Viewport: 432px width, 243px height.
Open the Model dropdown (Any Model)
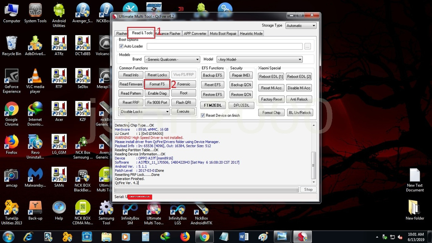259,59
